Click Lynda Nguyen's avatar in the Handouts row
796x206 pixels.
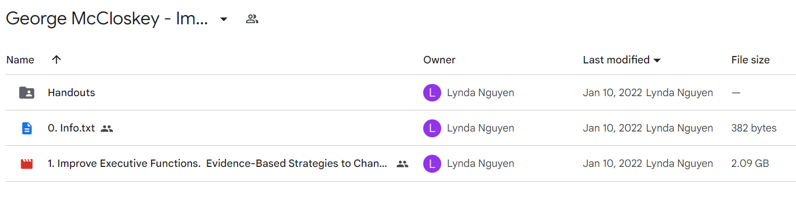(x=432, y=93)
